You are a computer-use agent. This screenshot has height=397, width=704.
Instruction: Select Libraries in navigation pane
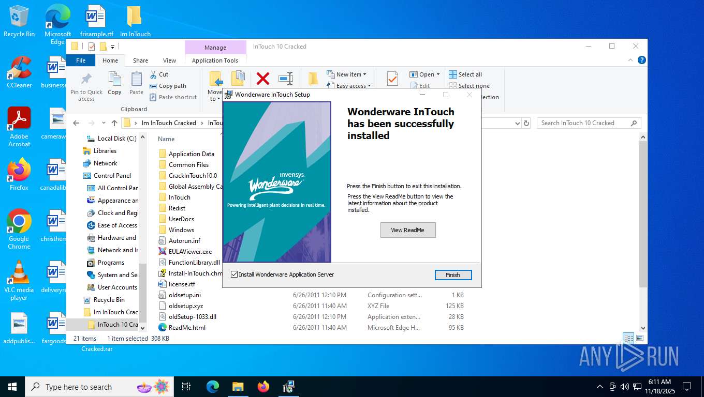click(99, 151)
